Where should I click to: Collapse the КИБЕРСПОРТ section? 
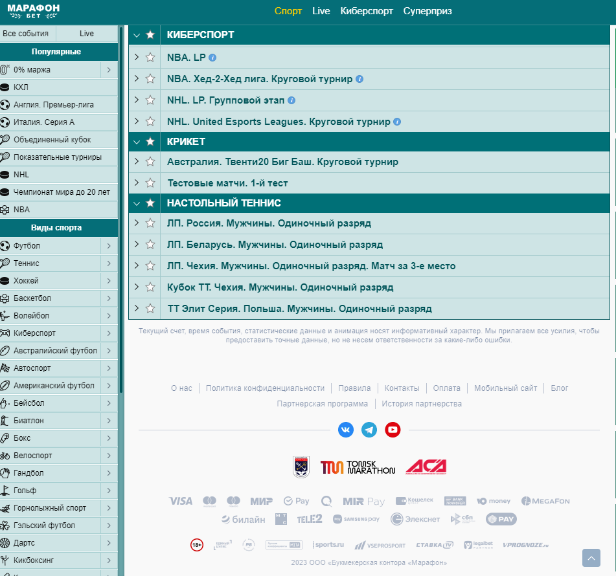(136, 36)
